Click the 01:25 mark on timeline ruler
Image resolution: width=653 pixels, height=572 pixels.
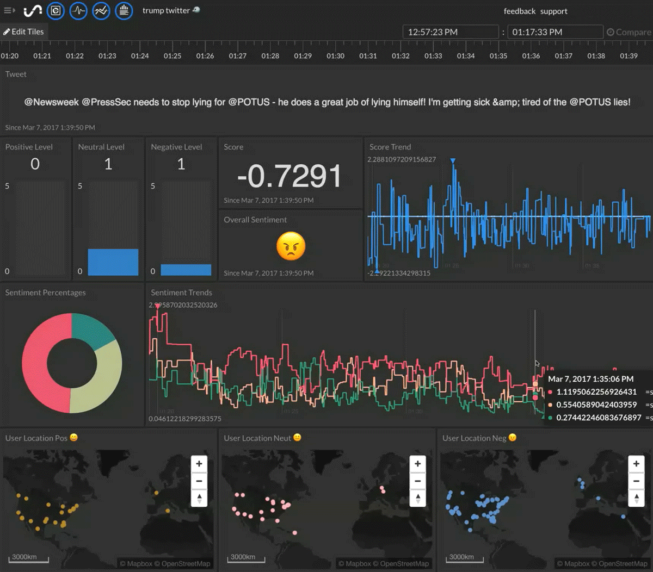point(173,55)
